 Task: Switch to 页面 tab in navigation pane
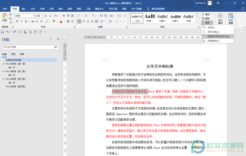coord(13,54)
